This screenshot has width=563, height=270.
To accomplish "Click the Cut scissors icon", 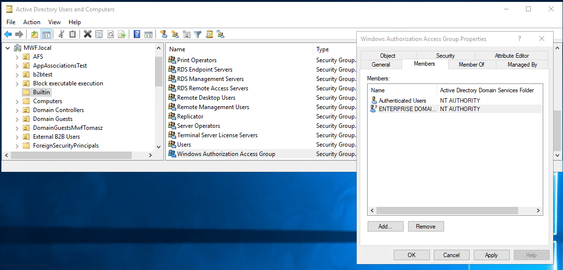I will pyautogui.click(x=61, y=34).
